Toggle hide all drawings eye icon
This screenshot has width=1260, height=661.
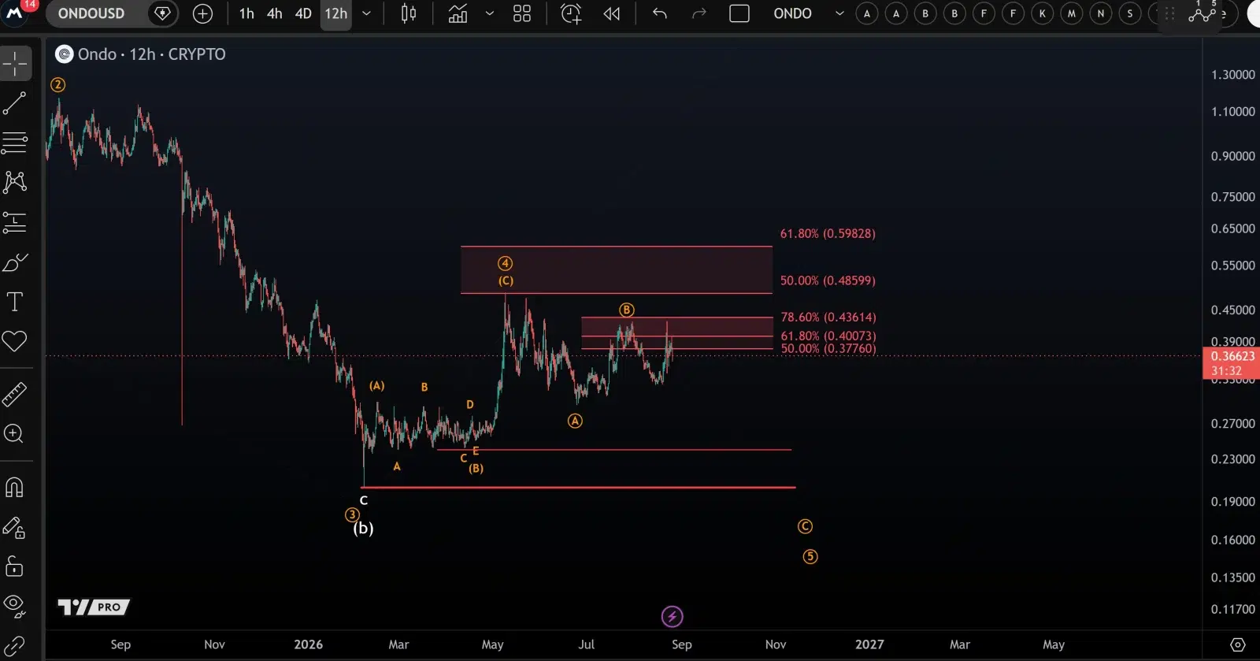[15, 606]
